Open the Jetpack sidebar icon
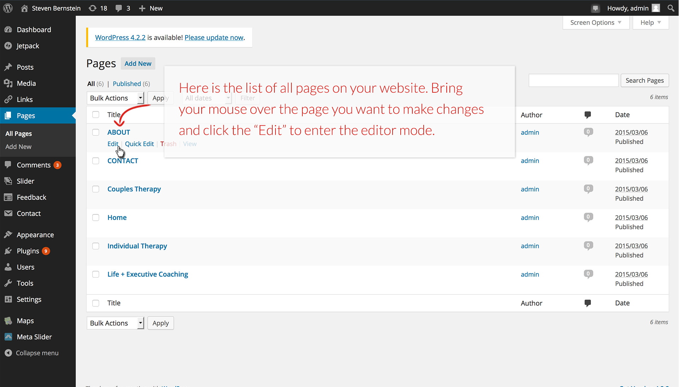679x387 pixels. pos(8,46)
